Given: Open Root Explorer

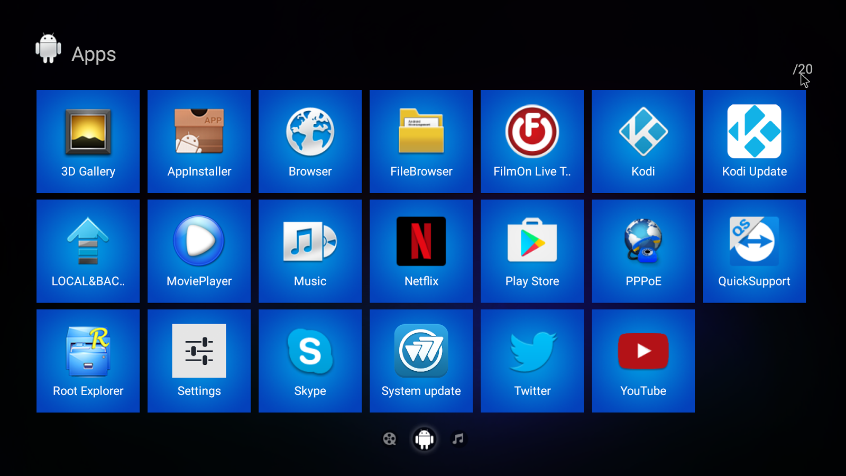Looking at the screenshot, I should 88,361.
